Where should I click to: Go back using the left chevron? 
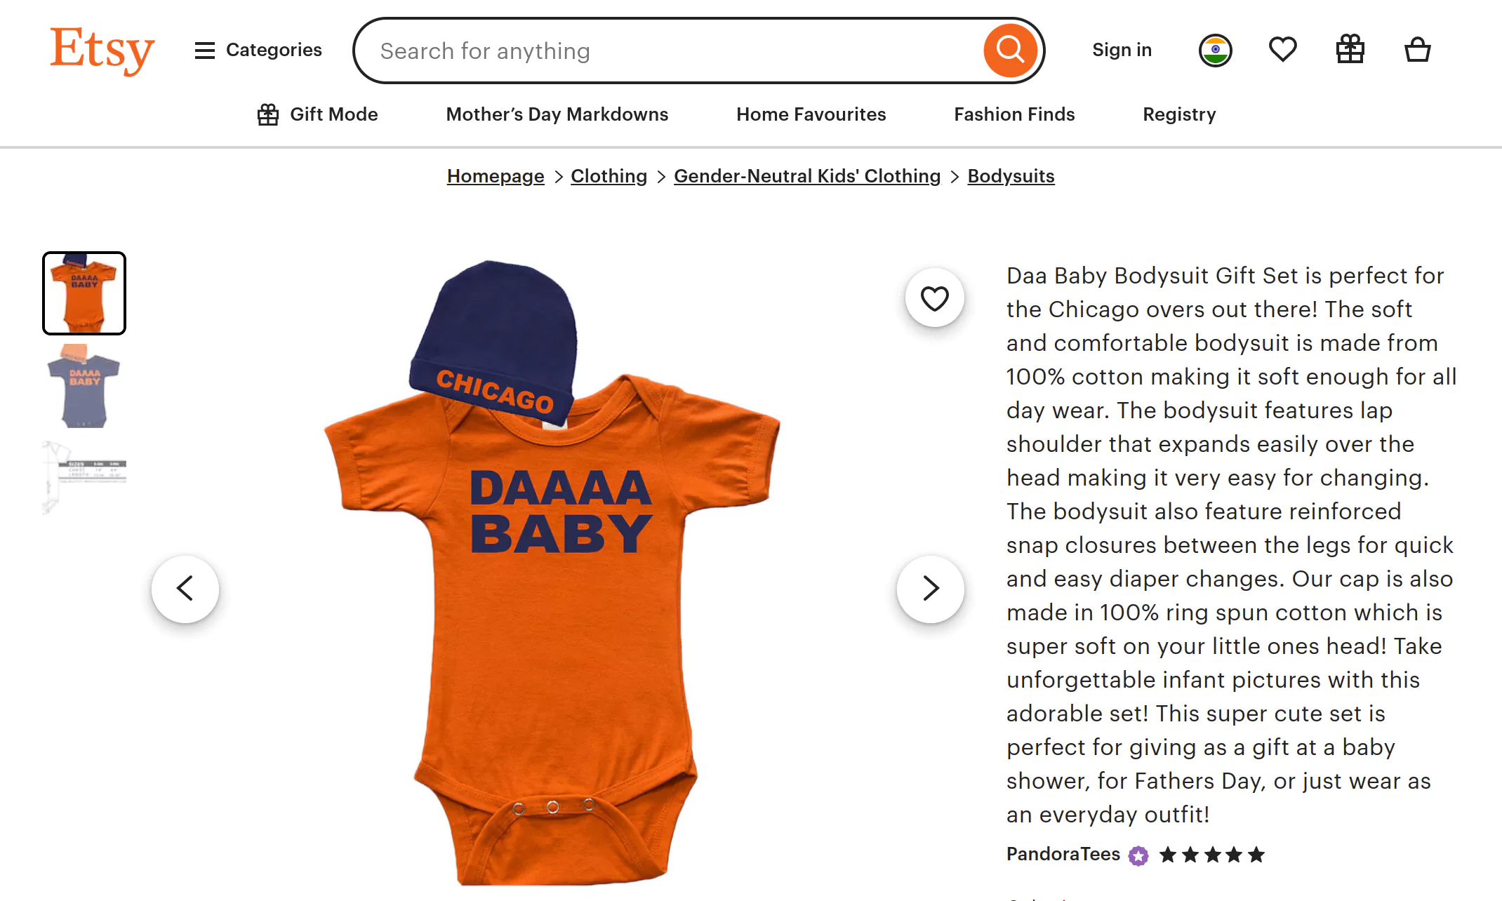coord(185,589)
